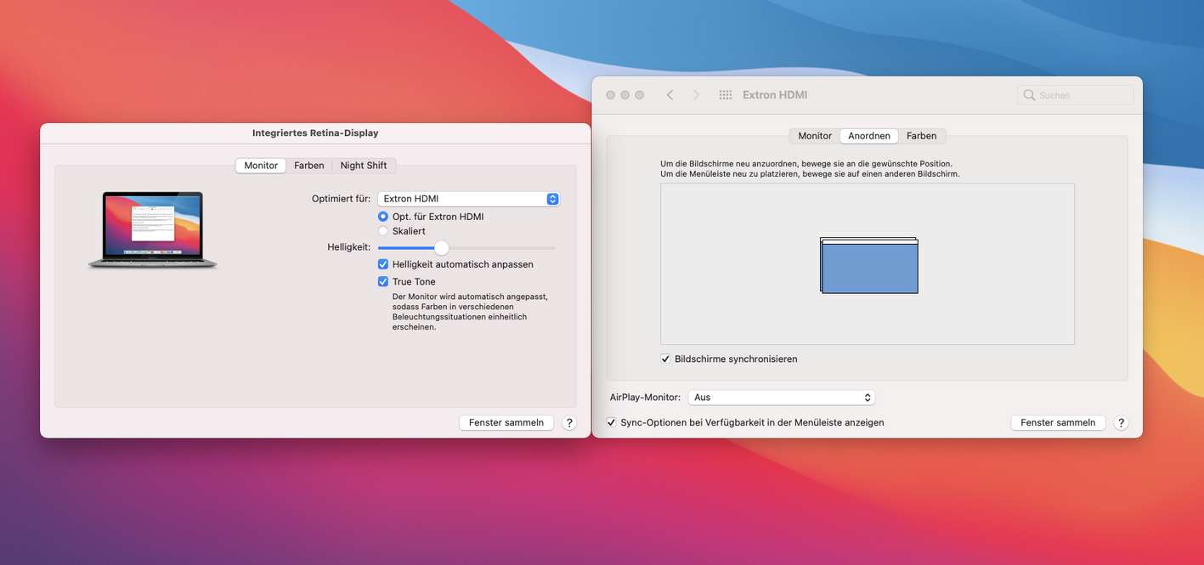This screenshot has width=1204, height=565.
Task: Toggle 'Helligkeit automatisch anpassen' checkbox
Action: [x=383, y=264]
